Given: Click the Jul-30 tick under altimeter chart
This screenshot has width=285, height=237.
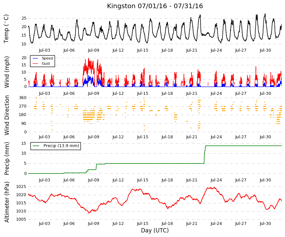Looking at the screenshot, I should tap(265, 224).
